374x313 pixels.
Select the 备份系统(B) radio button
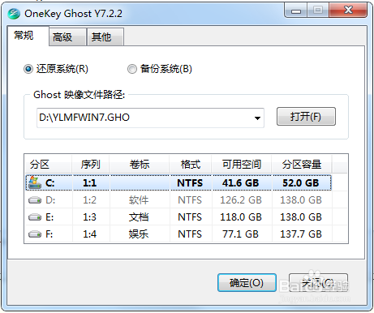(132, 69)
